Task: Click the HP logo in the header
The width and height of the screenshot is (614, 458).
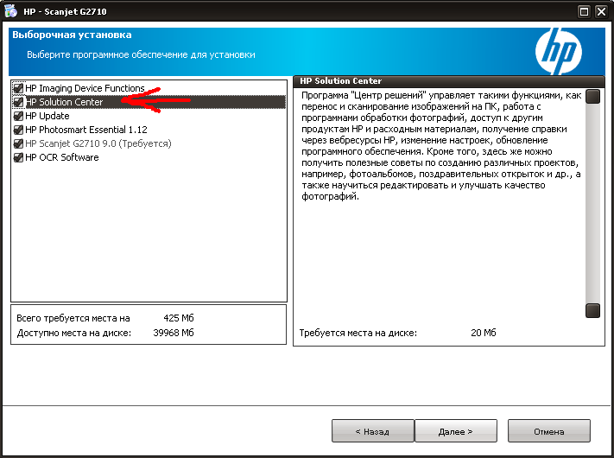Action: point(559,51)
